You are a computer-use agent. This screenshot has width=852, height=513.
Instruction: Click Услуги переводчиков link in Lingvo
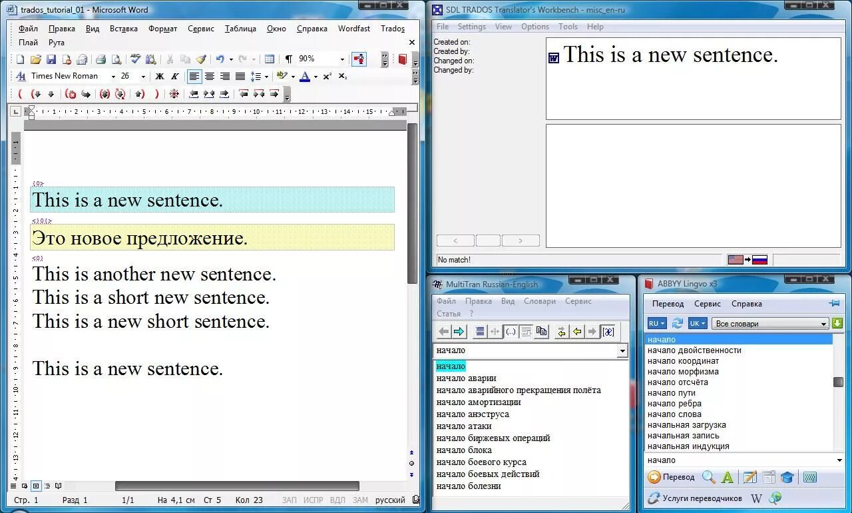694,498
